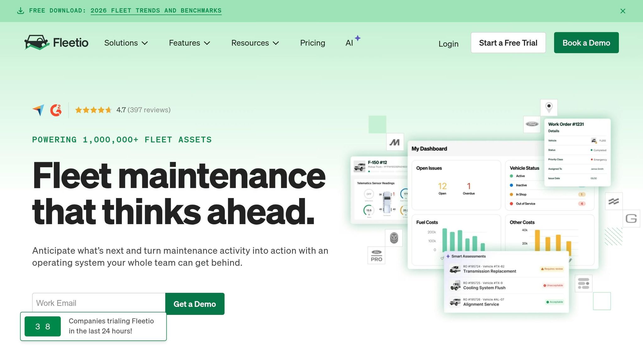This screenshot has width=643, height=361.
Task: Click the map pin location tile
Action: pyautogui.click(x=549, y=107)
